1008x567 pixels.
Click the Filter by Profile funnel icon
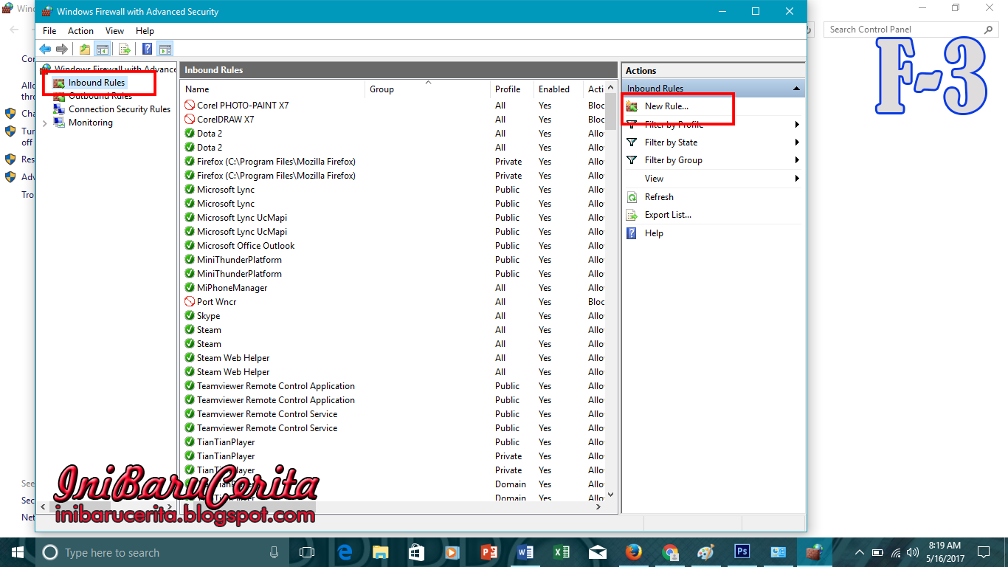[632, 125]
